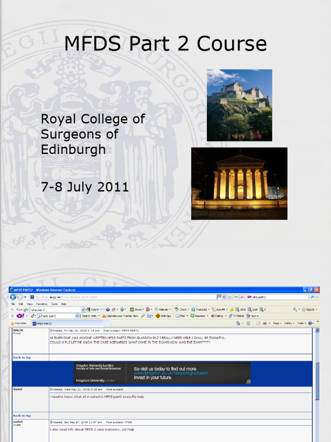Screen dimensions: 331x442
Task: Click the Yahoo Mail button
Action: pyautogui.click(x=180, y=316)
